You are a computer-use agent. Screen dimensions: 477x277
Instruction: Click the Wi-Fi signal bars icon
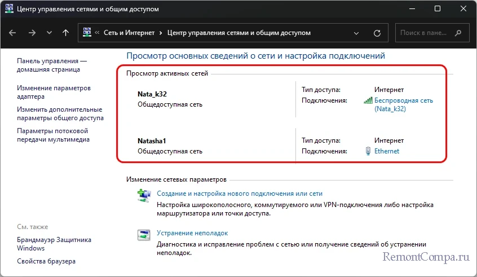pyautogui.click(x=368, y=100)
